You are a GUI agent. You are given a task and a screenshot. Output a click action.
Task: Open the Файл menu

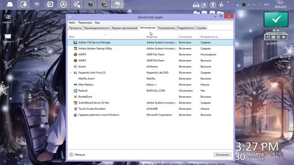click(72, 22)
